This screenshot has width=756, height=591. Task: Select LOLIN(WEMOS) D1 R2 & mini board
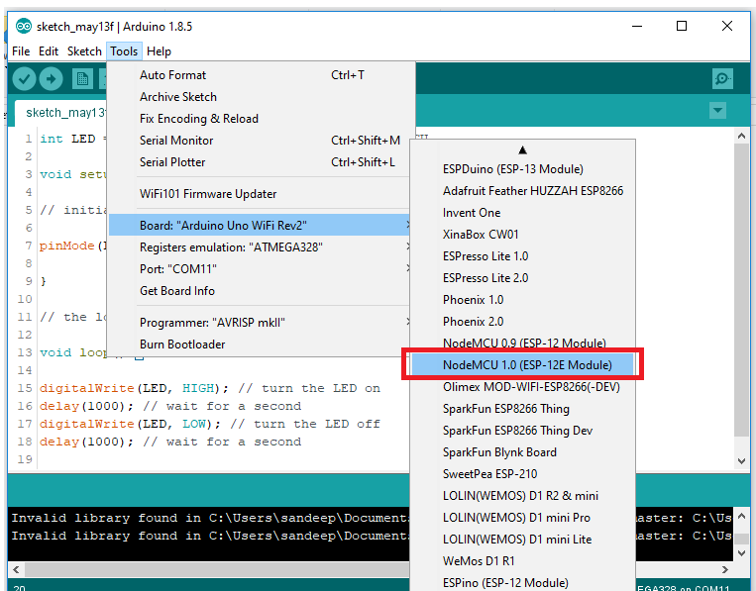click(x=522, y=496)
